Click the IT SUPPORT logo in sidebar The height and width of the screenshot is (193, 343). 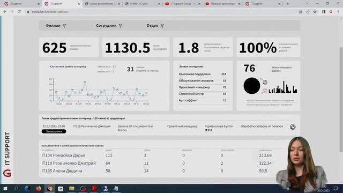[7, 154]
